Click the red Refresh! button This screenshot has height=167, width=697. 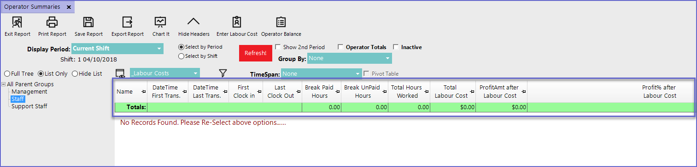255,53
